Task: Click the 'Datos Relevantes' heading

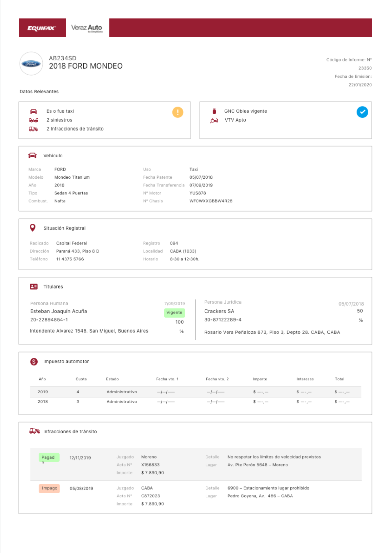Action: click(x=39, y=92)
